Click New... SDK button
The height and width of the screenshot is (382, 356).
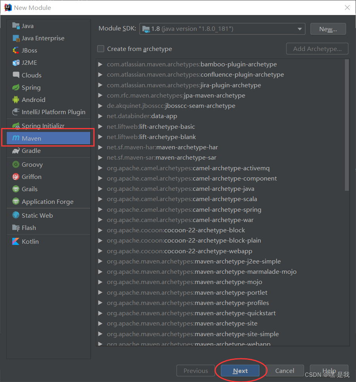tap(328, 29)
